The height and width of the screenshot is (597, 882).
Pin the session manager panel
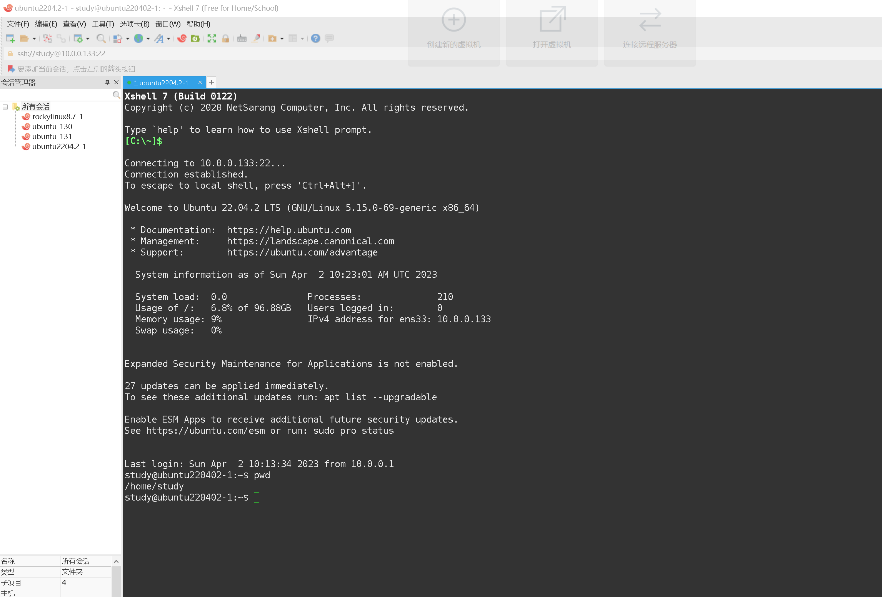point(107,82)
